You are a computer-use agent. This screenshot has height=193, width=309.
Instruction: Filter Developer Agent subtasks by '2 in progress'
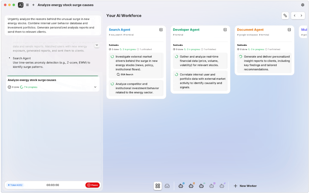(192, 49)
